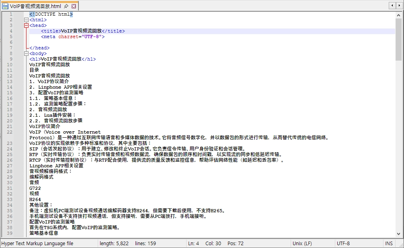The width and height of the screenshot is (404, 248).
Task: Click the UTF-8 encoding status field
Action: (x=343, y=243)
